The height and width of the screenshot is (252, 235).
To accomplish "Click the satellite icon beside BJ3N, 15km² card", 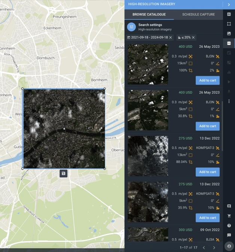I will pyautogui.click(x=218, y=56).
